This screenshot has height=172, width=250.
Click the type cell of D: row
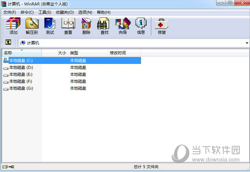tap(78, 68)
